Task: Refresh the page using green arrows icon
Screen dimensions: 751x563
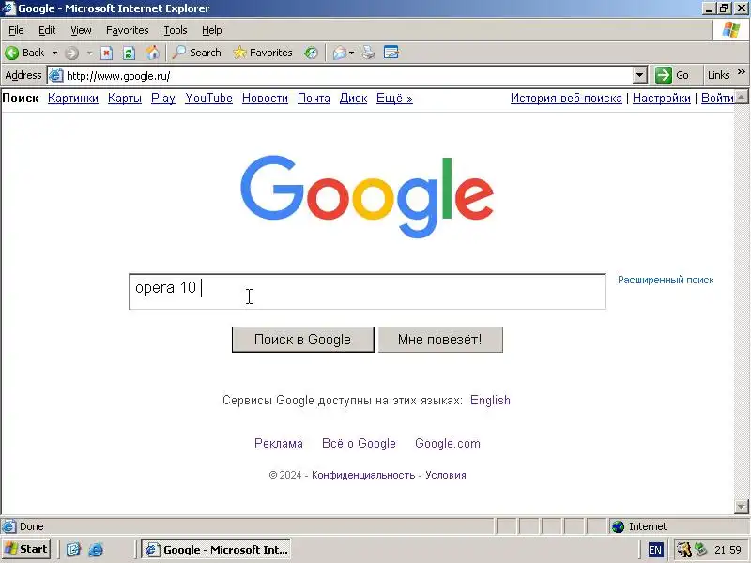Action: point(129,53)
